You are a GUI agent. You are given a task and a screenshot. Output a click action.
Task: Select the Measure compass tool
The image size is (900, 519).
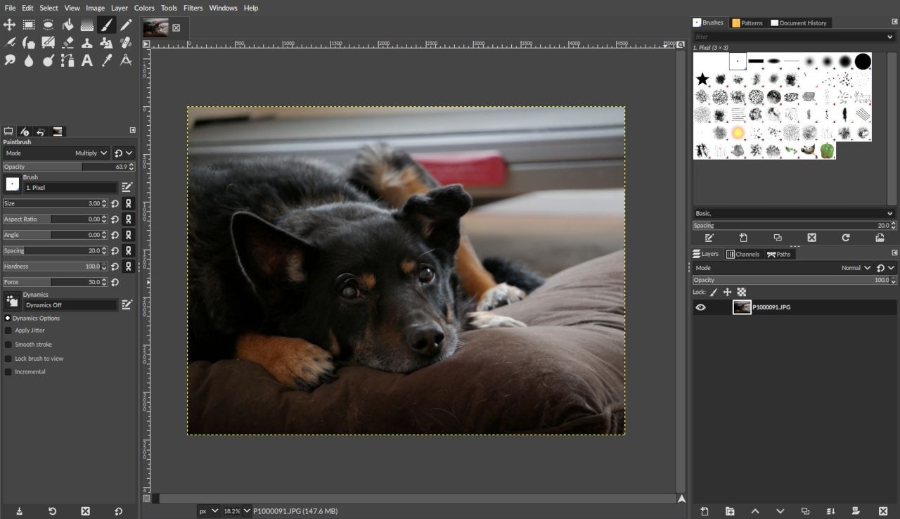(x=126, y=61)
